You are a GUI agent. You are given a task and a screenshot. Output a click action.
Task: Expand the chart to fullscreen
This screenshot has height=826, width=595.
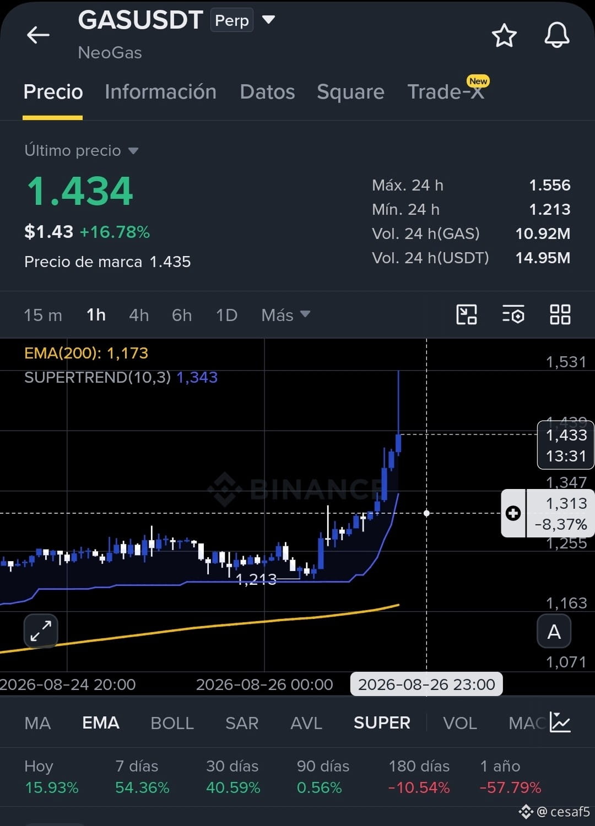coord(41,631)
